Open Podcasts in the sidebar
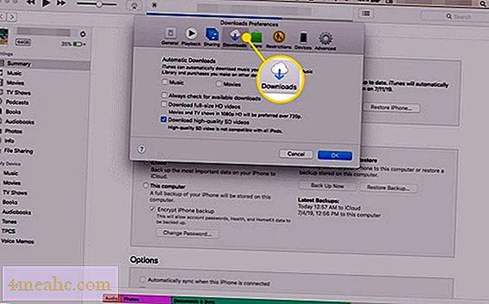The width and height of the screenshot is (489, 304). click(x=17, y=102)
